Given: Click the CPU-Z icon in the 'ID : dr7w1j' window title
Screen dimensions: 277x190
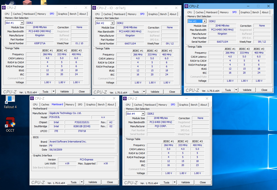Looking at the screenshot, I should (94, 8).
